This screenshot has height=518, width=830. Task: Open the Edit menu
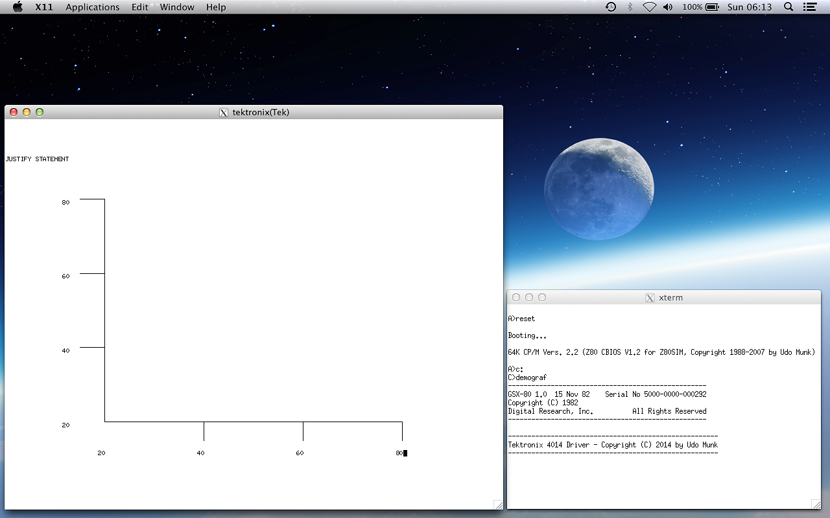click(x=139, y=7)
